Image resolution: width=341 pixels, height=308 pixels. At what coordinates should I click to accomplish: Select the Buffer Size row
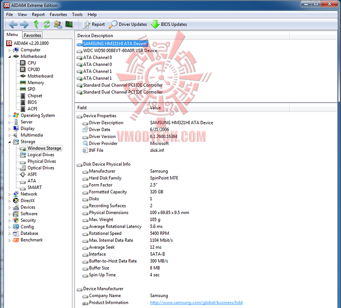pos(121,268)
